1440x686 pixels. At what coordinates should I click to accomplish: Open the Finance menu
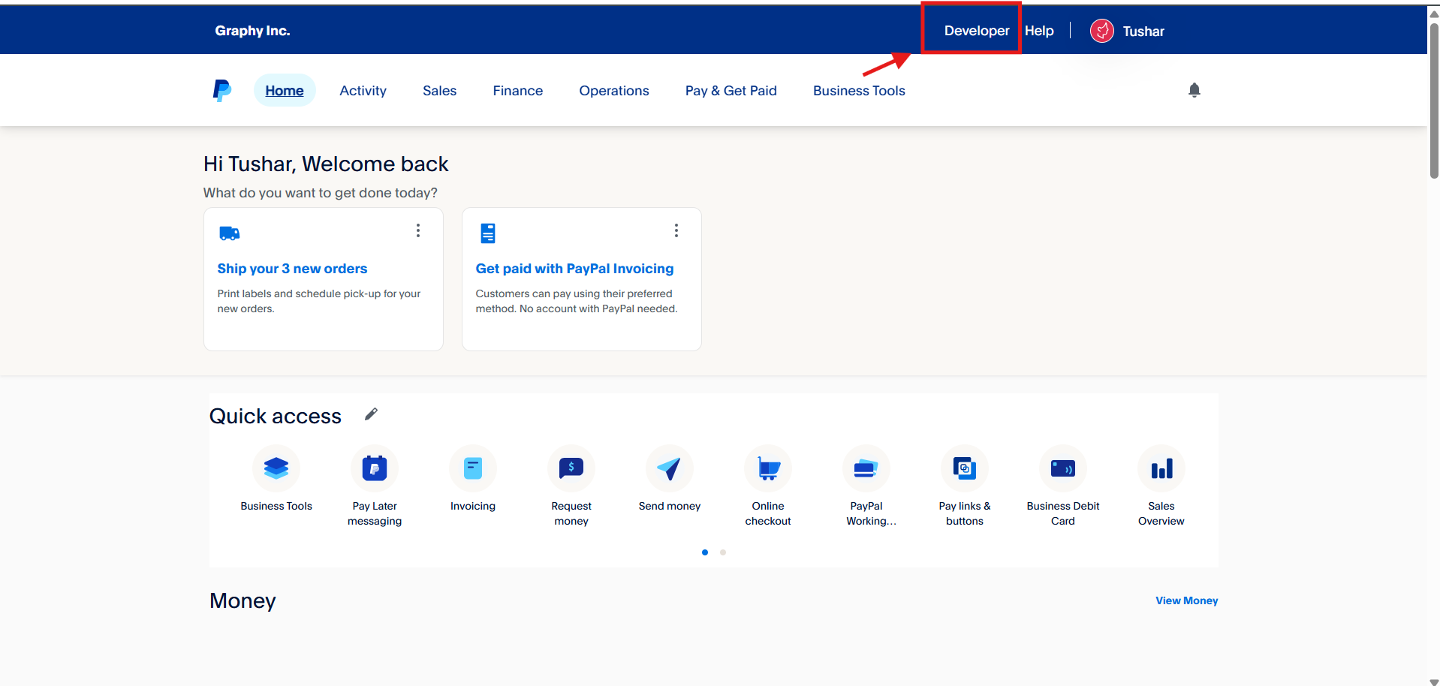(x=517, y=91)
